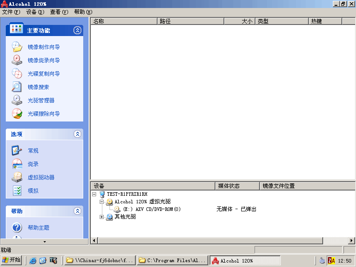Click the device pane scroll-left arrow

[x=94, y=240]
